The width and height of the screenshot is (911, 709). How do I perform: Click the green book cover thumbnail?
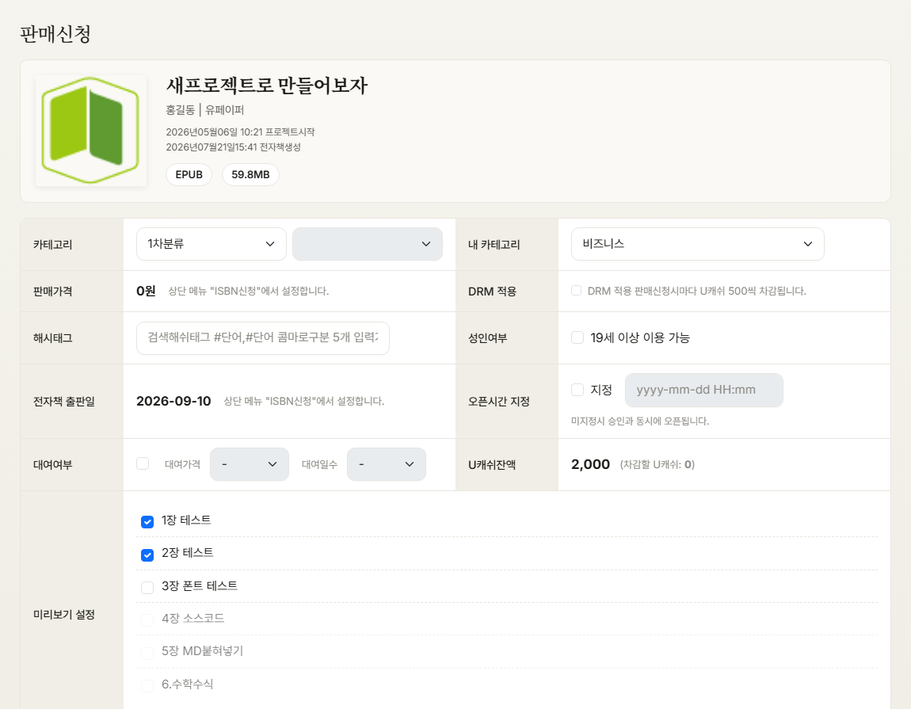[90, 131]
